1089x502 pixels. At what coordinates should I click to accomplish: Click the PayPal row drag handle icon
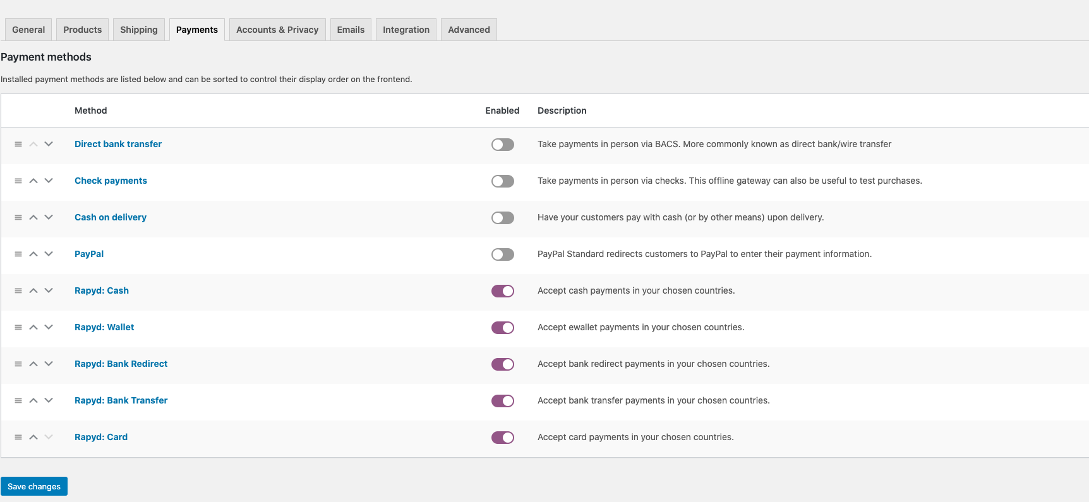(x=18, y=254)
